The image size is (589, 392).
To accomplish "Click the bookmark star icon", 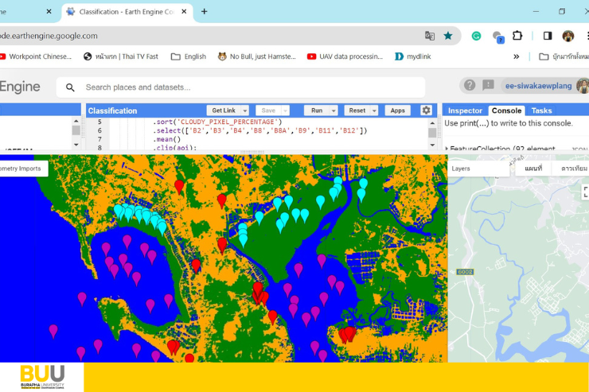I will (448, 36).
